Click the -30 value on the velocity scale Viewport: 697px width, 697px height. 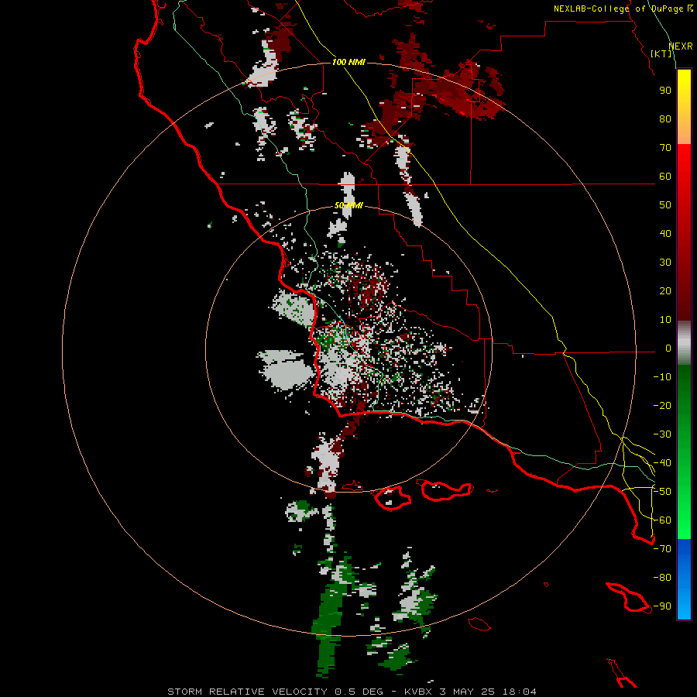pyautogui.click(x=662, y=434)
